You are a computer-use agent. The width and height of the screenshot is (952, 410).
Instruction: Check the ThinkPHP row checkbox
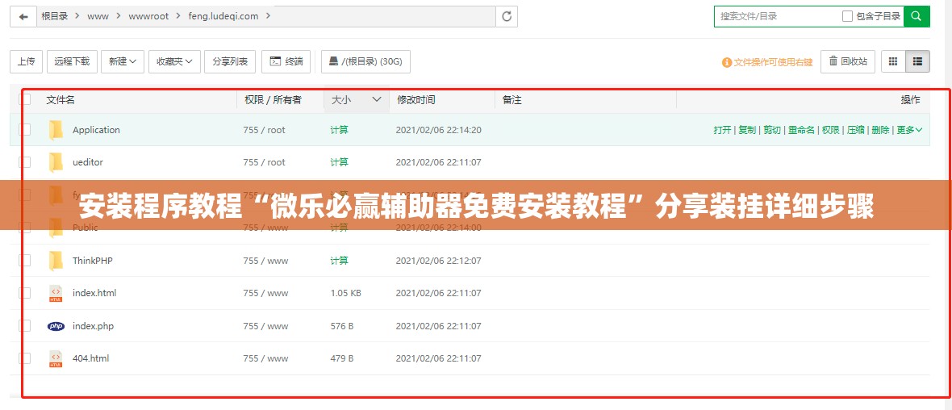tap(25, 261)
